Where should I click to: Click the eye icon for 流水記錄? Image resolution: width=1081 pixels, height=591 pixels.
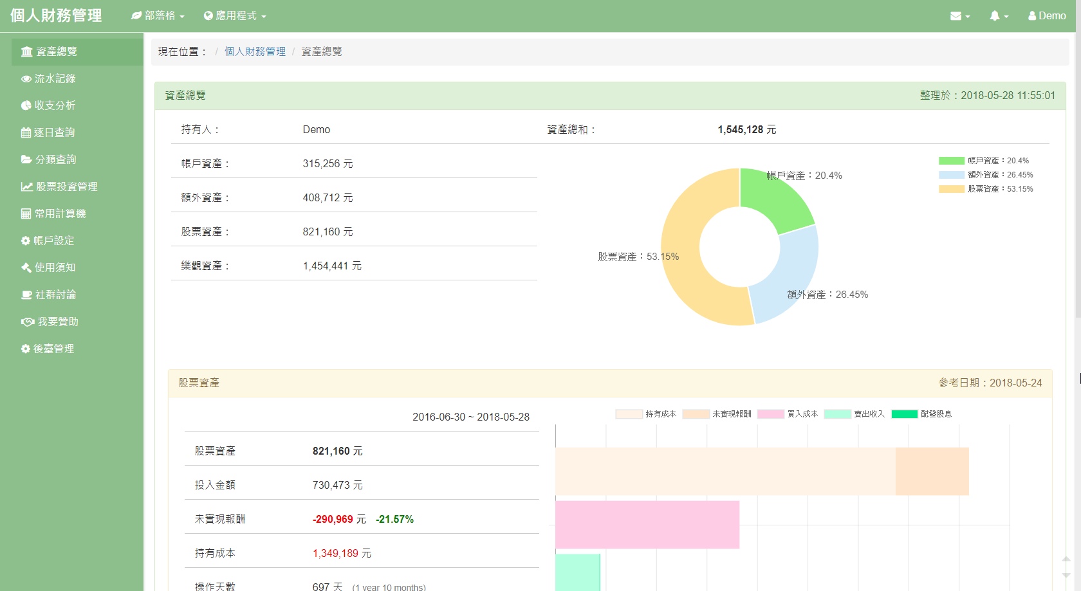point(26,78)
